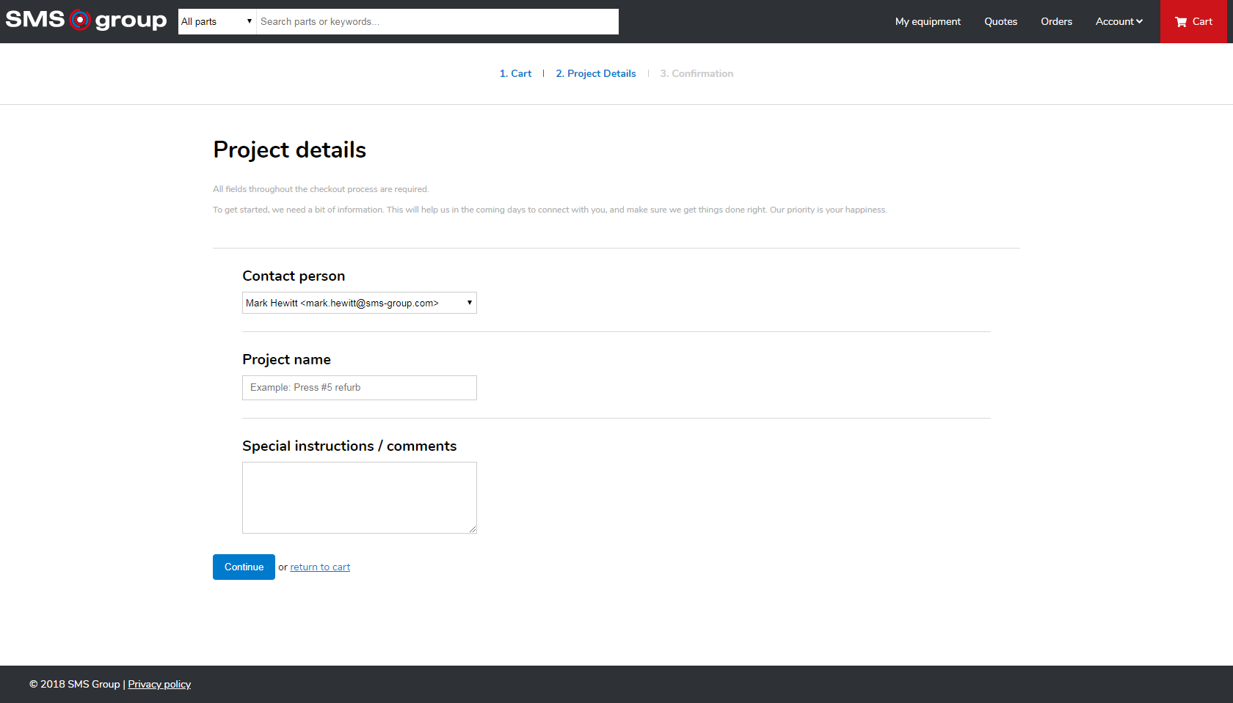The width and height of the screenshot is (1233, 703).
Task: Open the Privacy policy link
Action: 159,684
